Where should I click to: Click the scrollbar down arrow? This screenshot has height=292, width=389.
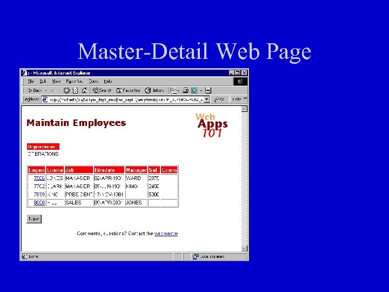click(x=244, y=249)
